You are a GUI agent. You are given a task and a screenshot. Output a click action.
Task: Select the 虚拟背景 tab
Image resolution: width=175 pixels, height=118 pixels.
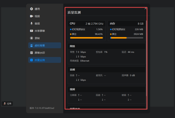pos(45,45)
